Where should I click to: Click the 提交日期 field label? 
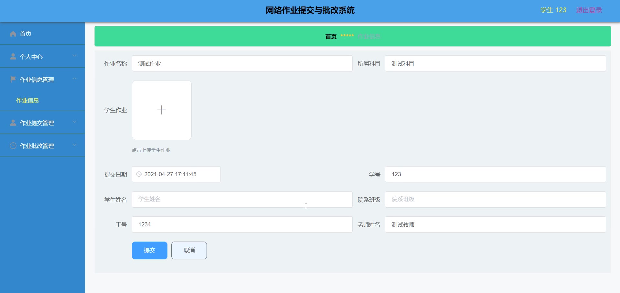pyautogui.click(x=115, y=175)
